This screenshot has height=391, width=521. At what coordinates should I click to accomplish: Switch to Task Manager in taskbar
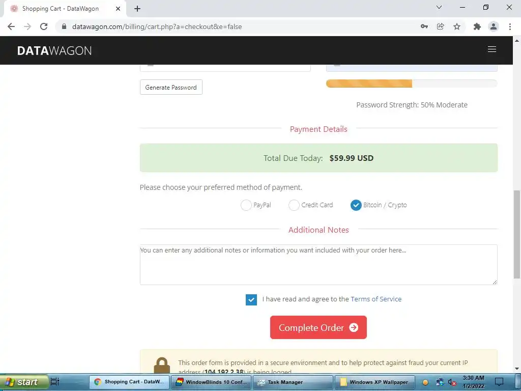point(293,382)
